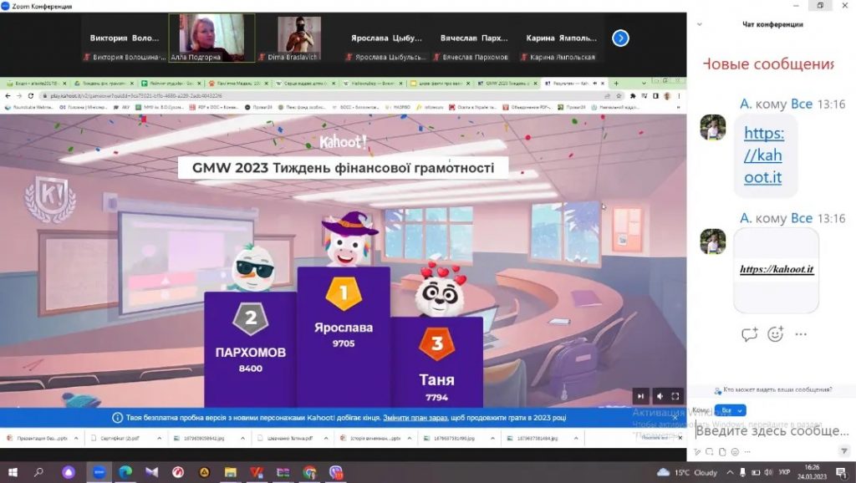Click the reply-in-thread icon under chat message
Screen dimensions: 856x483
click(749, 334)
